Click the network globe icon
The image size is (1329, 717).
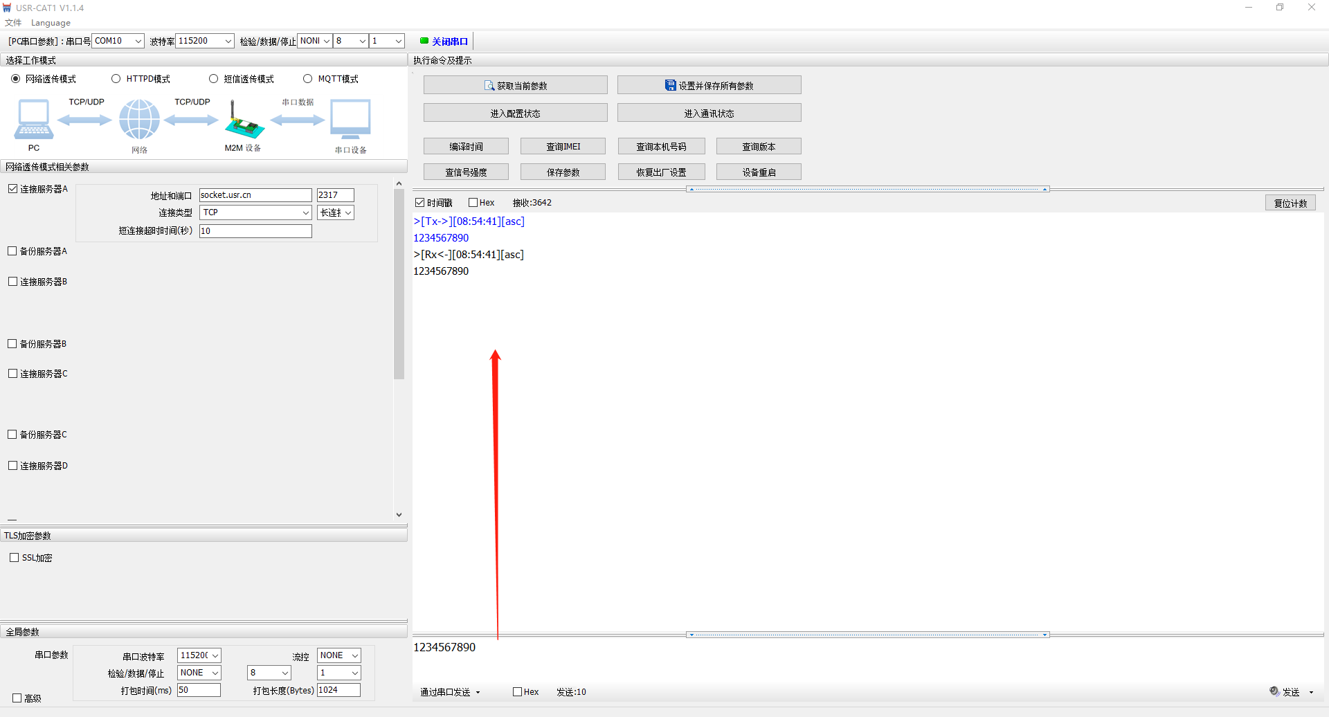pyautogui.click(x=139, y=119)
